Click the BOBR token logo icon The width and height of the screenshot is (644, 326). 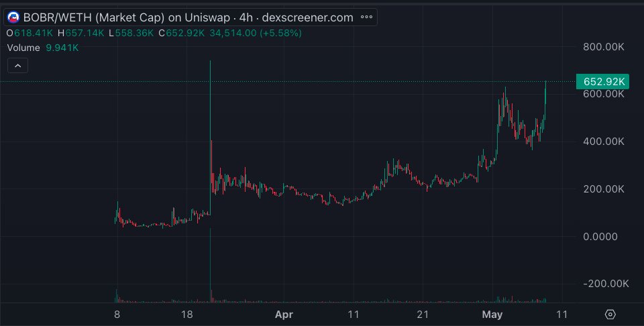pyautogui.click(x=13, y=17)
